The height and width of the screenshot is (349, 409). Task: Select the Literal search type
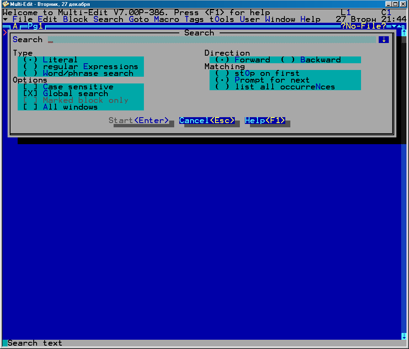[50, 60]
